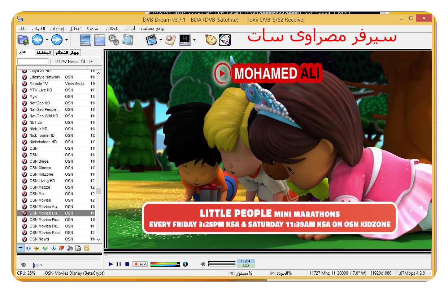This screenshot has height=293, width=448.
Task: Go to previous channel with back arrow
Action: [38, 40]
